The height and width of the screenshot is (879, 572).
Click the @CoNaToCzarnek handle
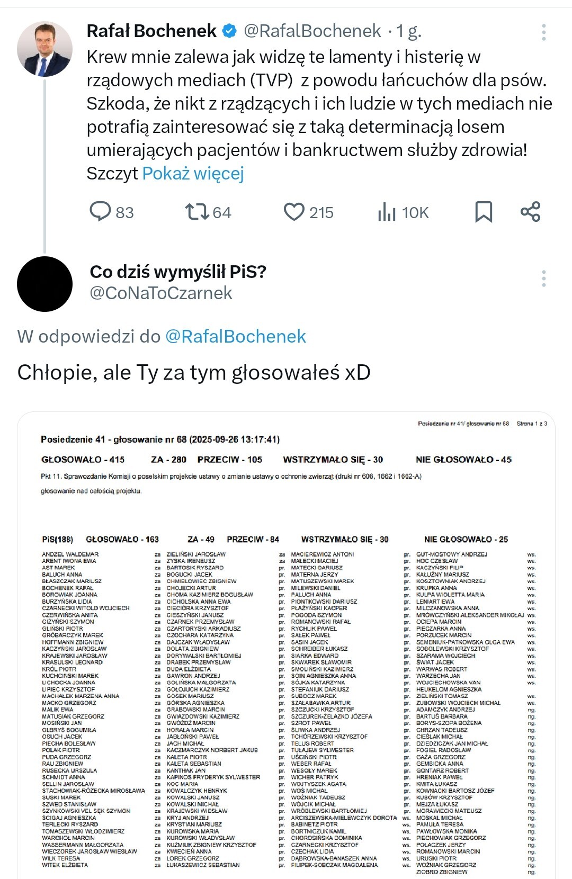(x=161, y=293)
